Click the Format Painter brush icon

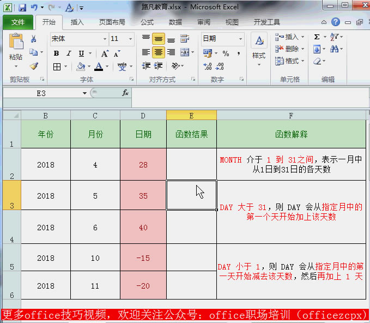click(34, 65)
